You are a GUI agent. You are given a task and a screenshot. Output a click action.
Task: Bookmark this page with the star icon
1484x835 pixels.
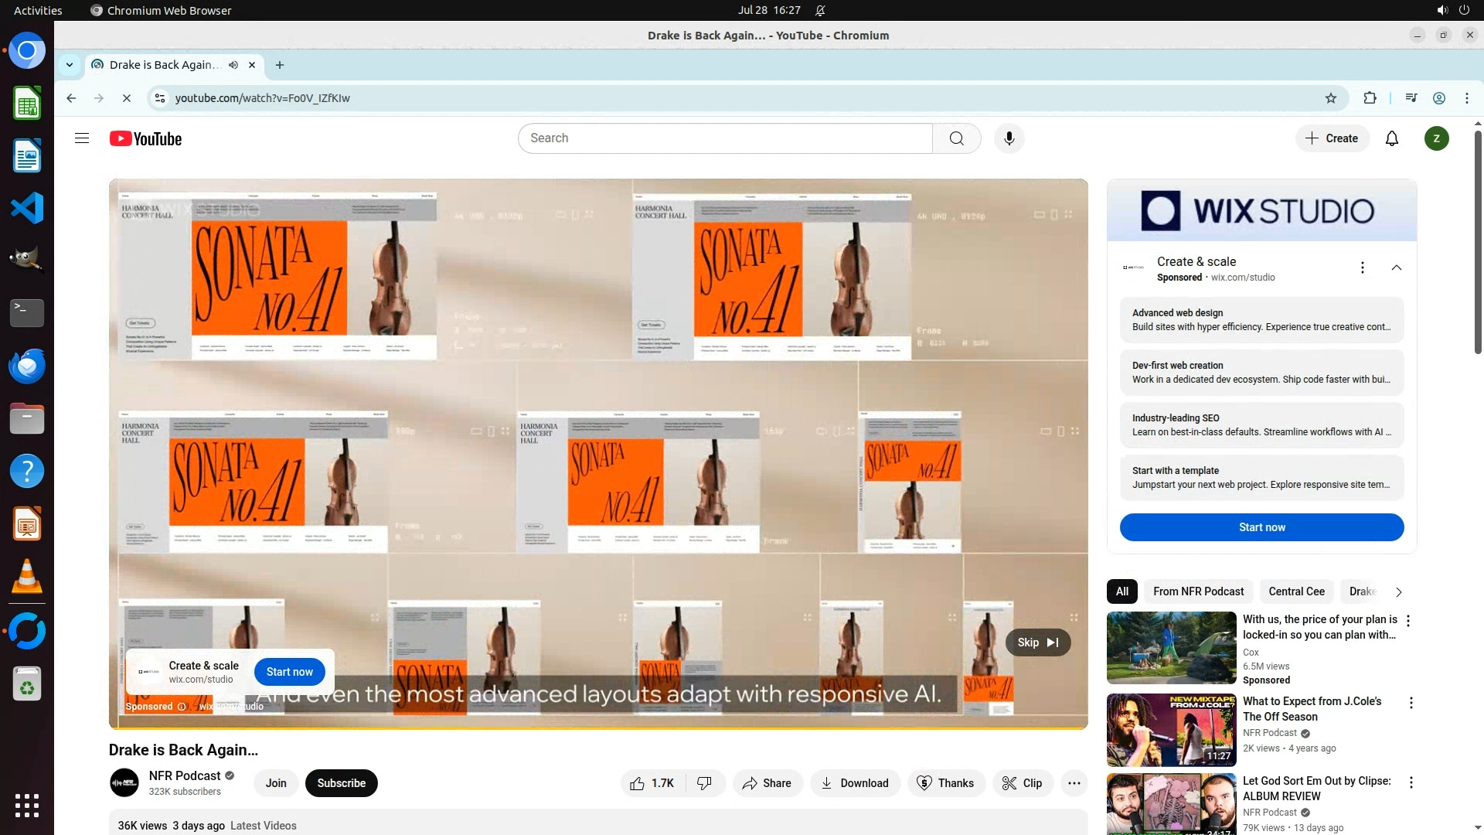(1330, 98)
